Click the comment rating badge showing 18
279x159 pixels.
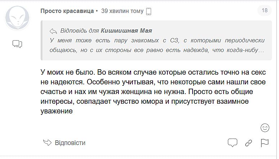click(265, 11)
